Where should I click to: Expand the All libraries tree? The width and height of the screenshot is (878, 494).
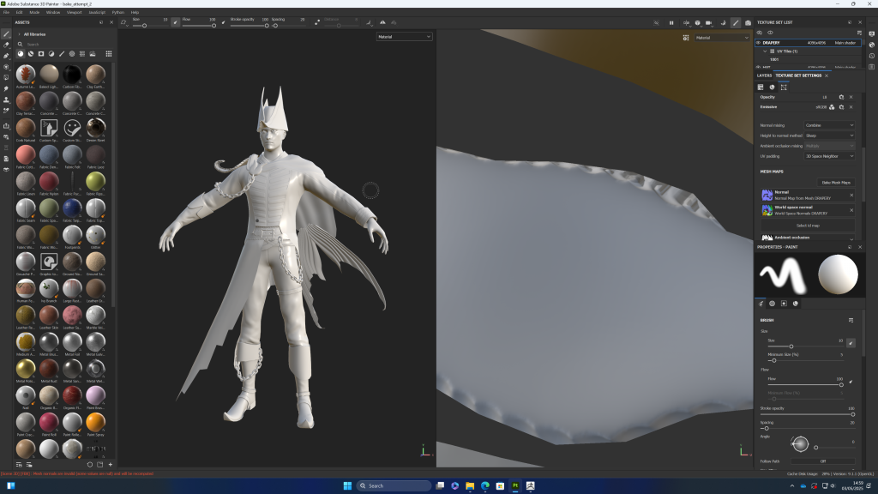pos(18,34)
